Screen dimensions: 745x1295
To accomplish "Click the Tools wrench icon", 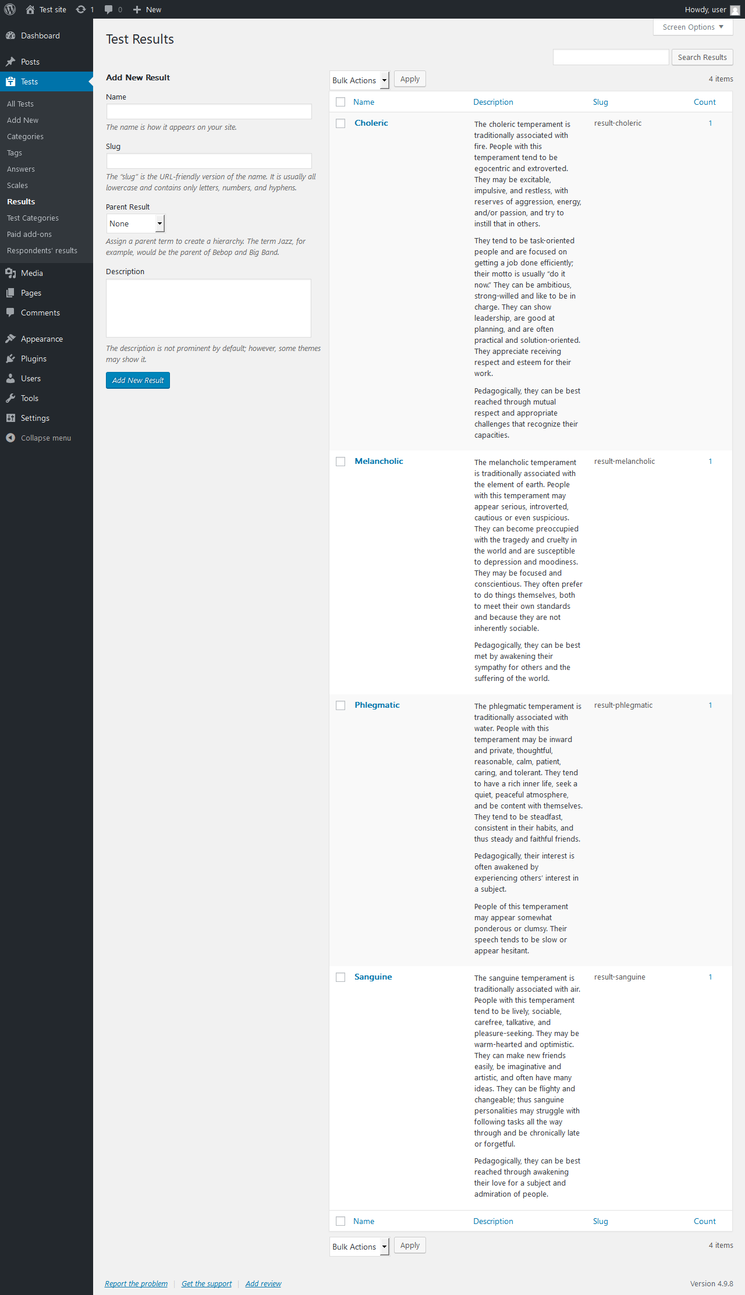I will click(x=10, y=398).
